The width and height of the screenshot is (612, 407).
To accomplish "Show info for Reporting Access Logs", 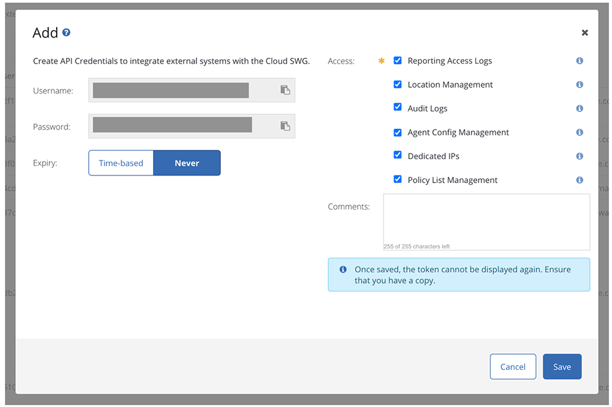I will coord(579,61).
